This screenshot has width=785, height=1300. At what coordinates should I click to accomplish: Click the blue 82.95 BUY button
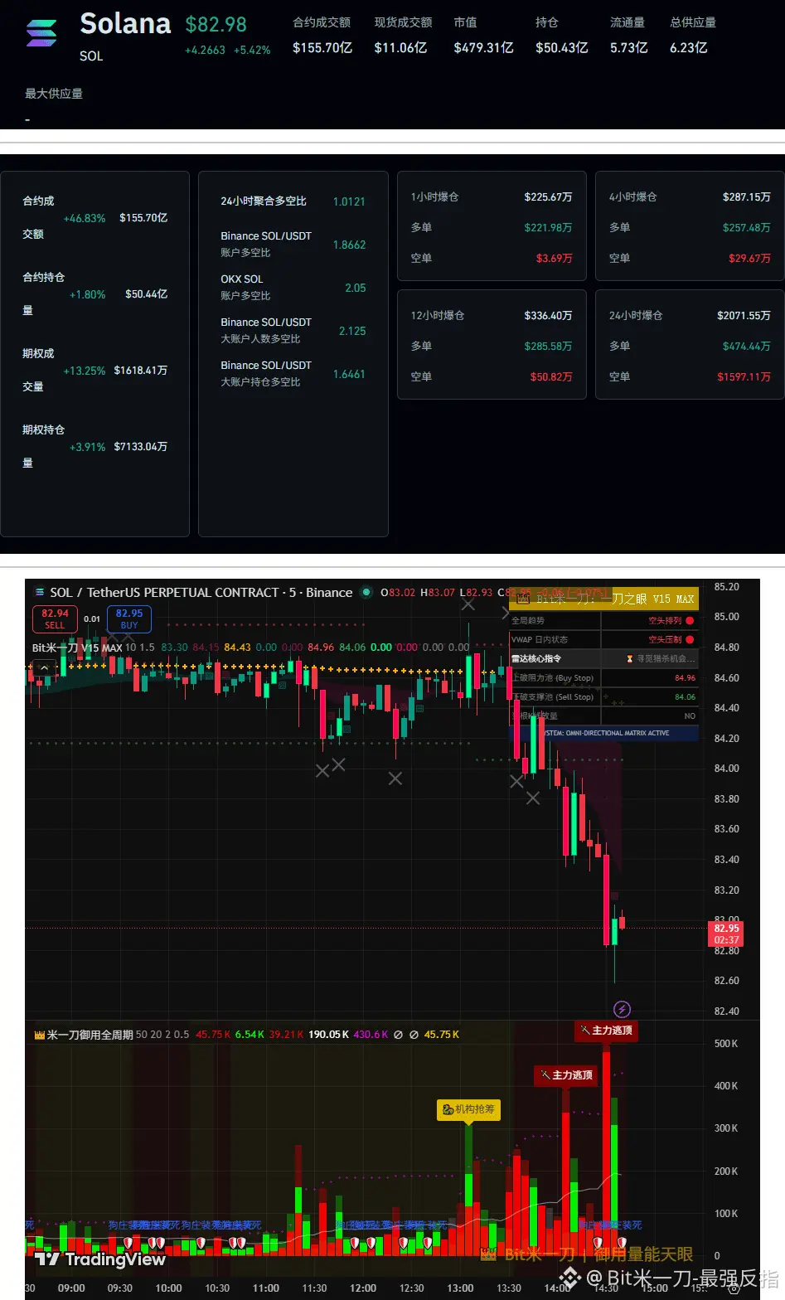[x=128, y=619]
